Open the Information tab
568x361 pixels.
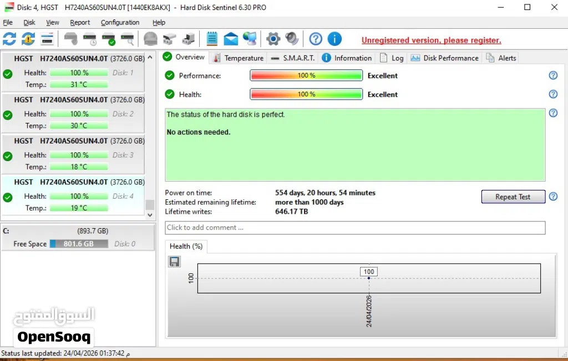click(x=347, y=58)
